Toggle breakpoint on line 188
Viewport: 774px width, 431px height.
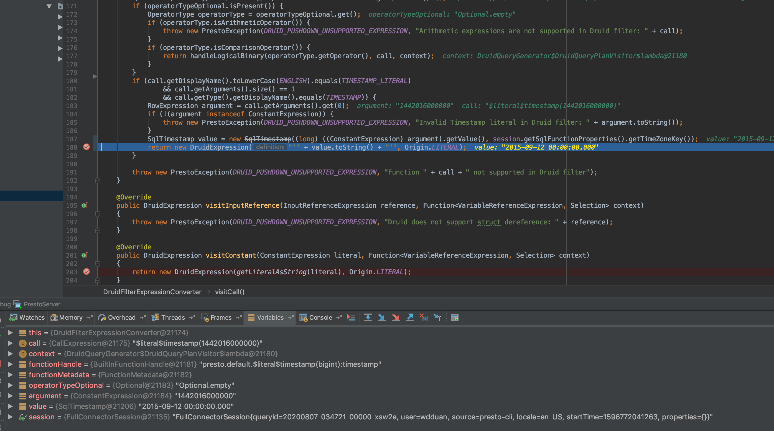(86, 147)
